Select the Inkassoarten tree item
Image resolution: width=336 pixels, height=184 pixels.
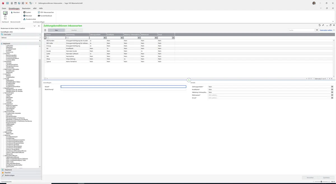coord(10,167)
